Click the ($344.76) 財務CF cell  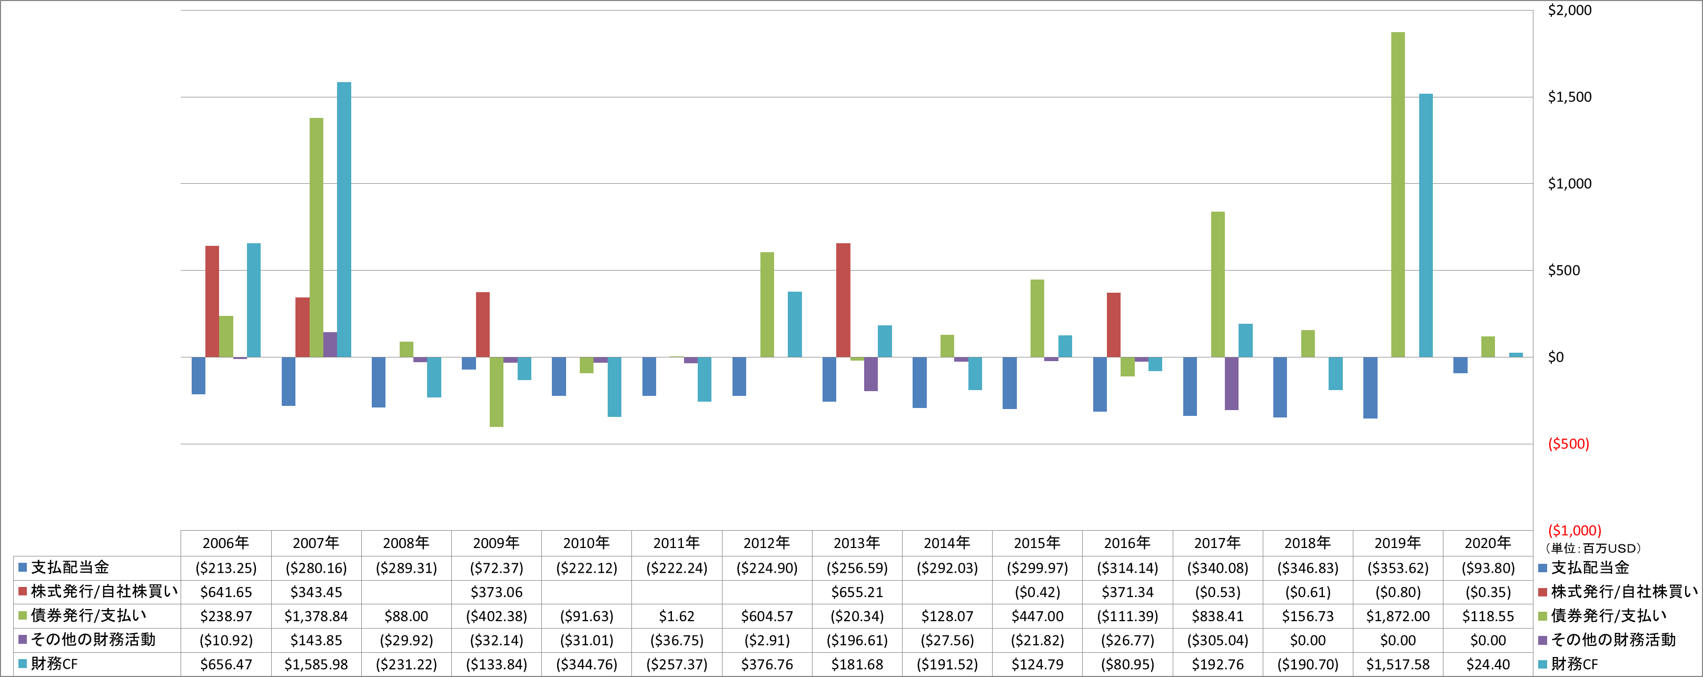[587, 664]
